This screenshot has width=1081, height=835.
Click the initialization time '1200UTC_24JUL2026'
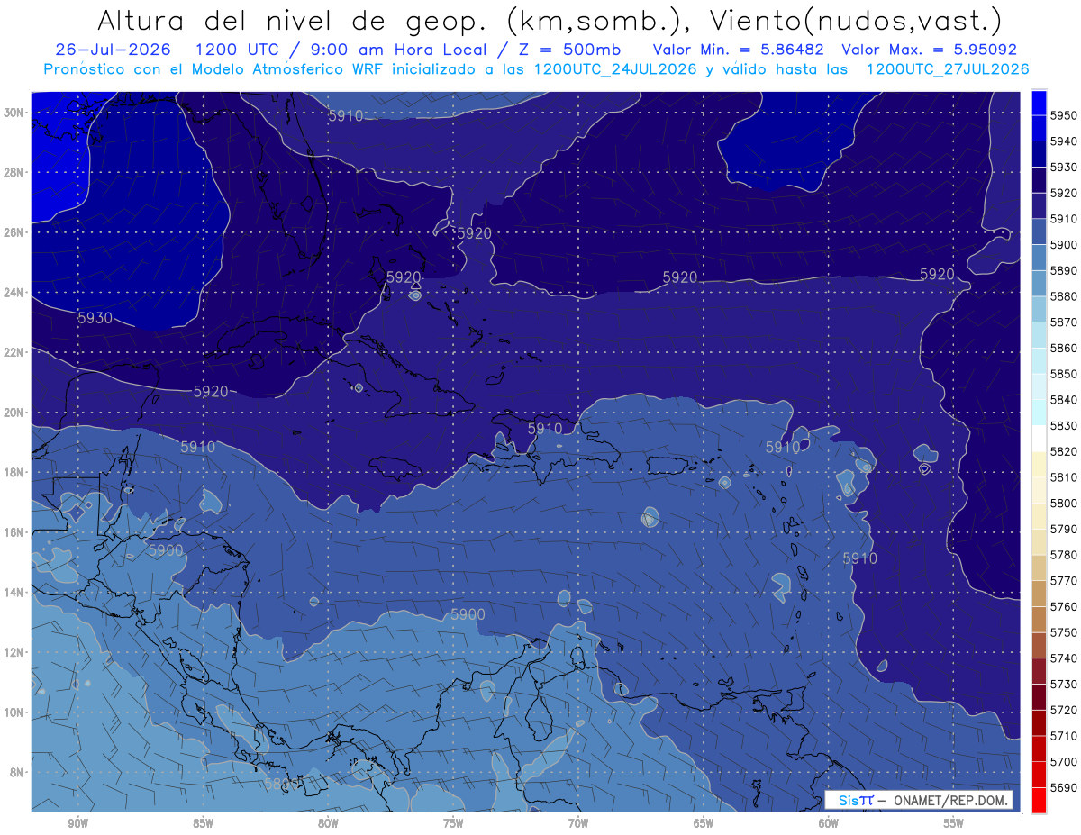point(616,68)
